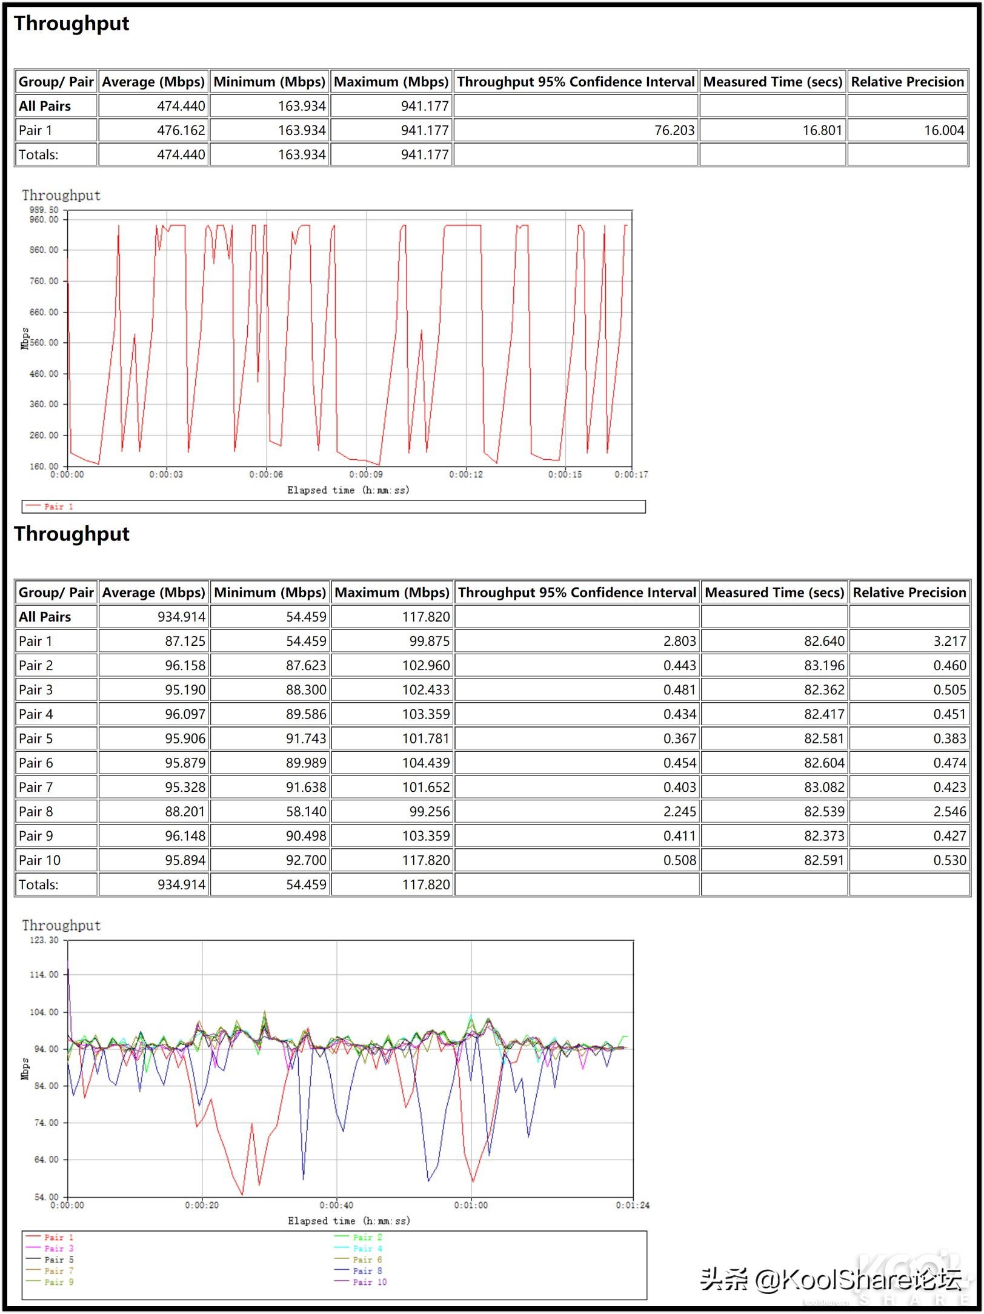Select the Pair 7 orange legend marker
Image resolution: width=984 pixels, height=1314 pixels.
point(32,1271)
